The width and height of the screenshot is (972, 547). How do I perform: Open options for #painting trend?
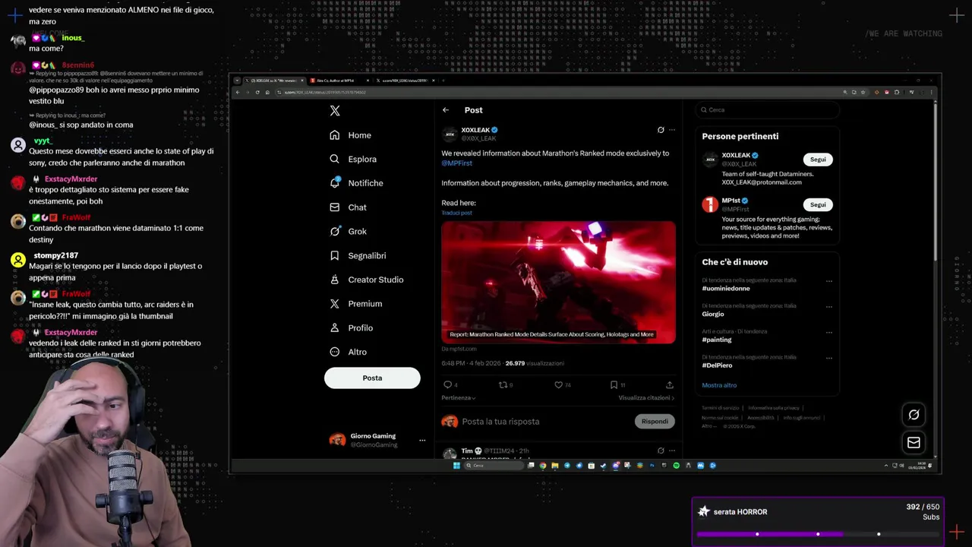(828, 333)
